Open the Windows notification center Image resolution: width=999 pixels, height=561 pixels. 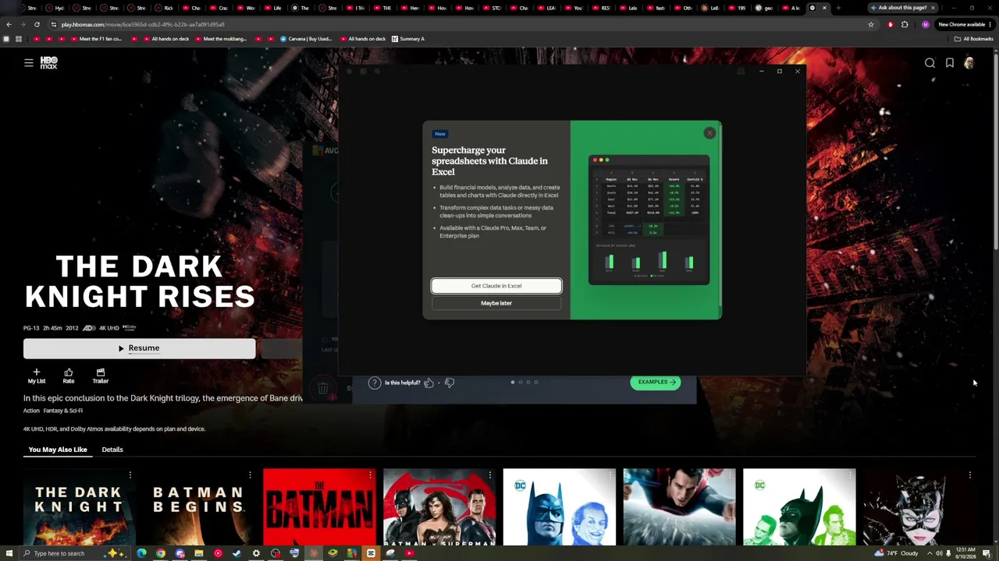click(x=987, y=553)
